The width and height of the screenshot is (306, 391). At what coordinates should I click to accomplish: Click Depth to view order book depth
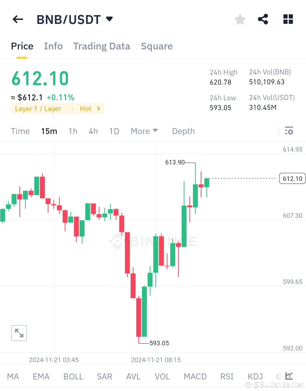pyautogui.click(x=183, y=131)
